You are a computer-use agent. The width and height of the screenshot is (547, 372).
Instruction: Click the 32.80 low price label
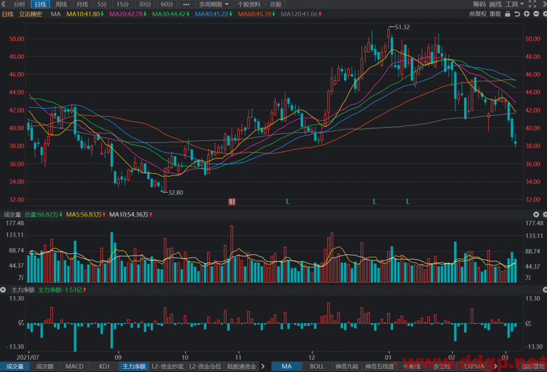coord(175,192)
